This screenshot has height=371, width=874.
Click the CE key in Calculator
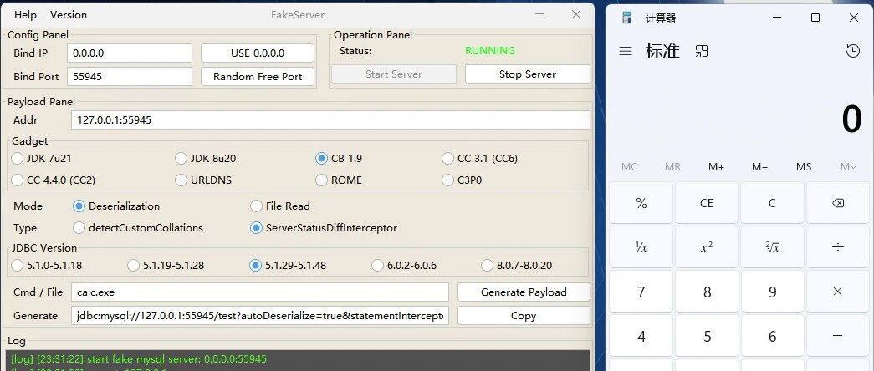tap(707, 203)
